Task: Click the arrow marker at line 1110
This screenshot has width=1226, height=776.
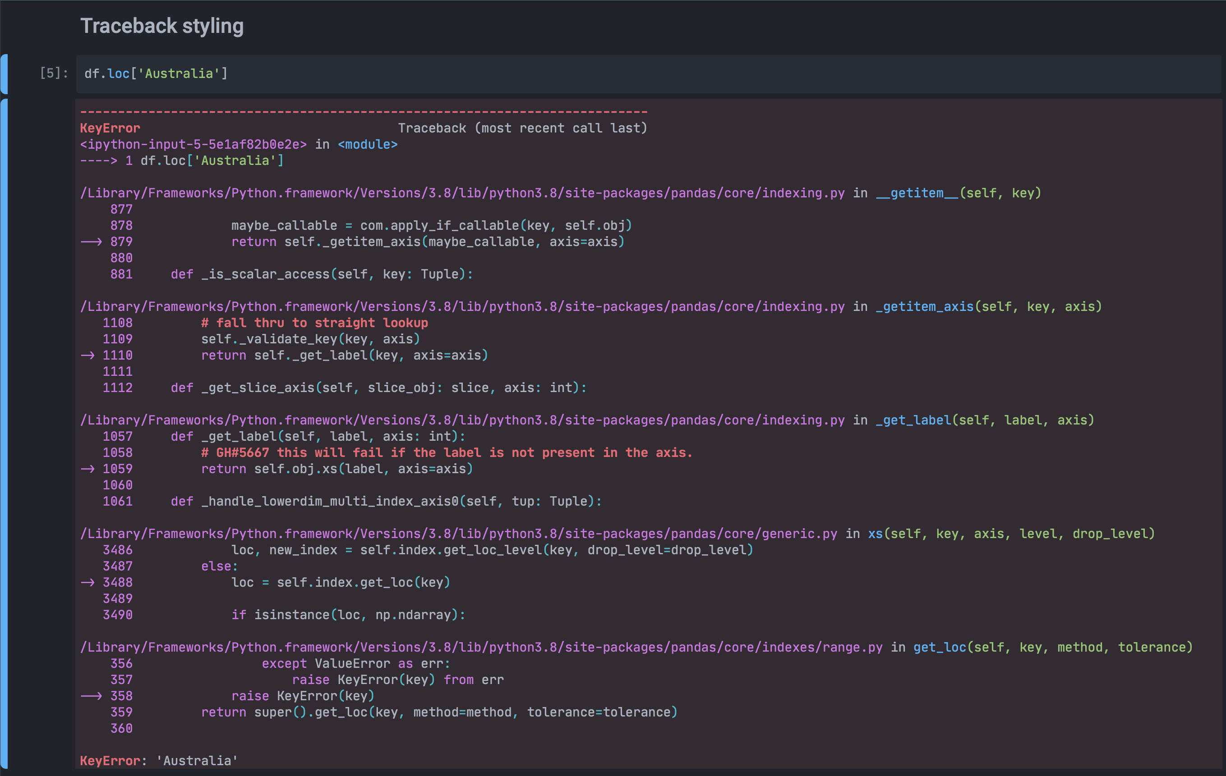Action: pyautogui.click(x=88, y=355)
